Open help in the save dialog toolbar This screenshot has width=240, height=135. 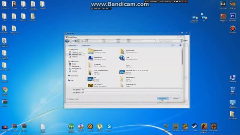point(180,45)
